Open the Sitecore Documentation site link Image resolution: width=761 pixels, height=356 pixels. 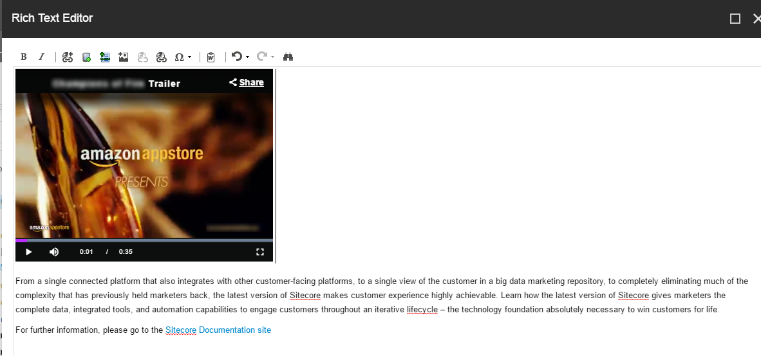218,330
